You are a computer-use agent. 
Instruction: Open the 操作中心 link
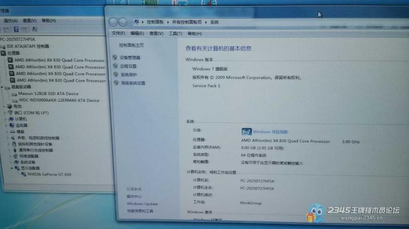(x=134, y=196)
